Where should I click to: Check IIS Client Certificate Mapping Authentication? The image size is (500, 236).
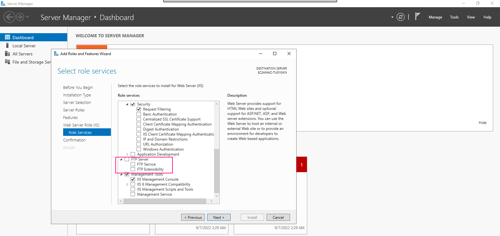(x=139, y=134)
